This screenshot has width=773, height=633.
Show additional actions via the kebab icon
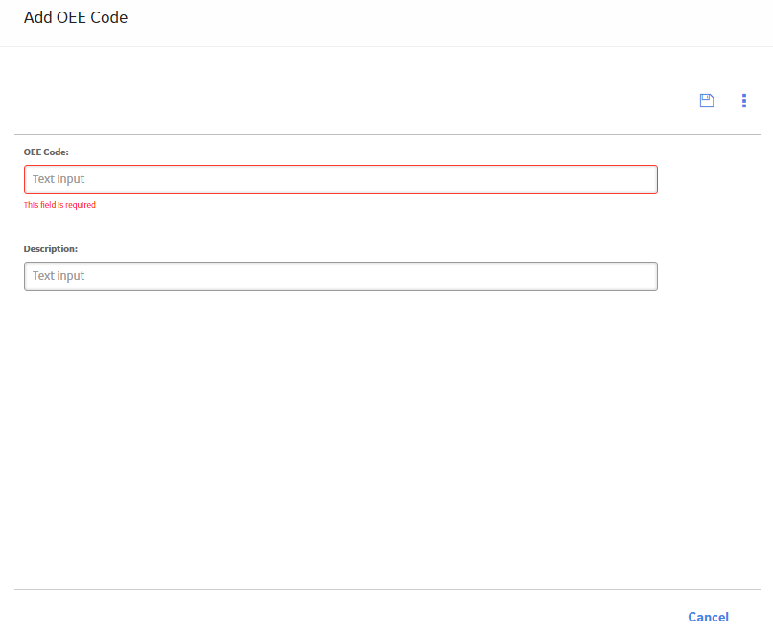[744, 101]
